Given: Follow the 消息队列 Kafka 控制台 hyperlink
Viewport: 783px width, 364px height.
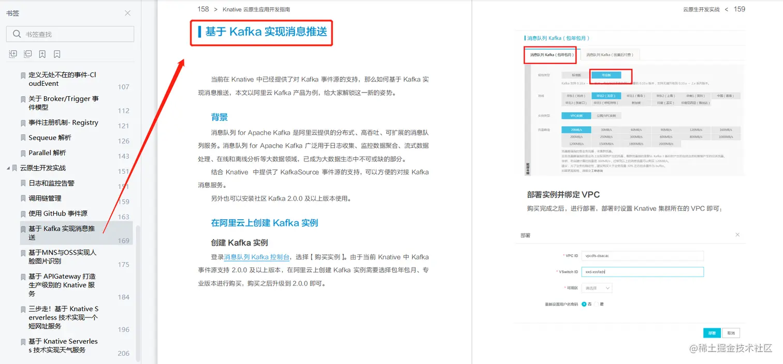Looking at the screenshot, I should click(x=256, y=257).
